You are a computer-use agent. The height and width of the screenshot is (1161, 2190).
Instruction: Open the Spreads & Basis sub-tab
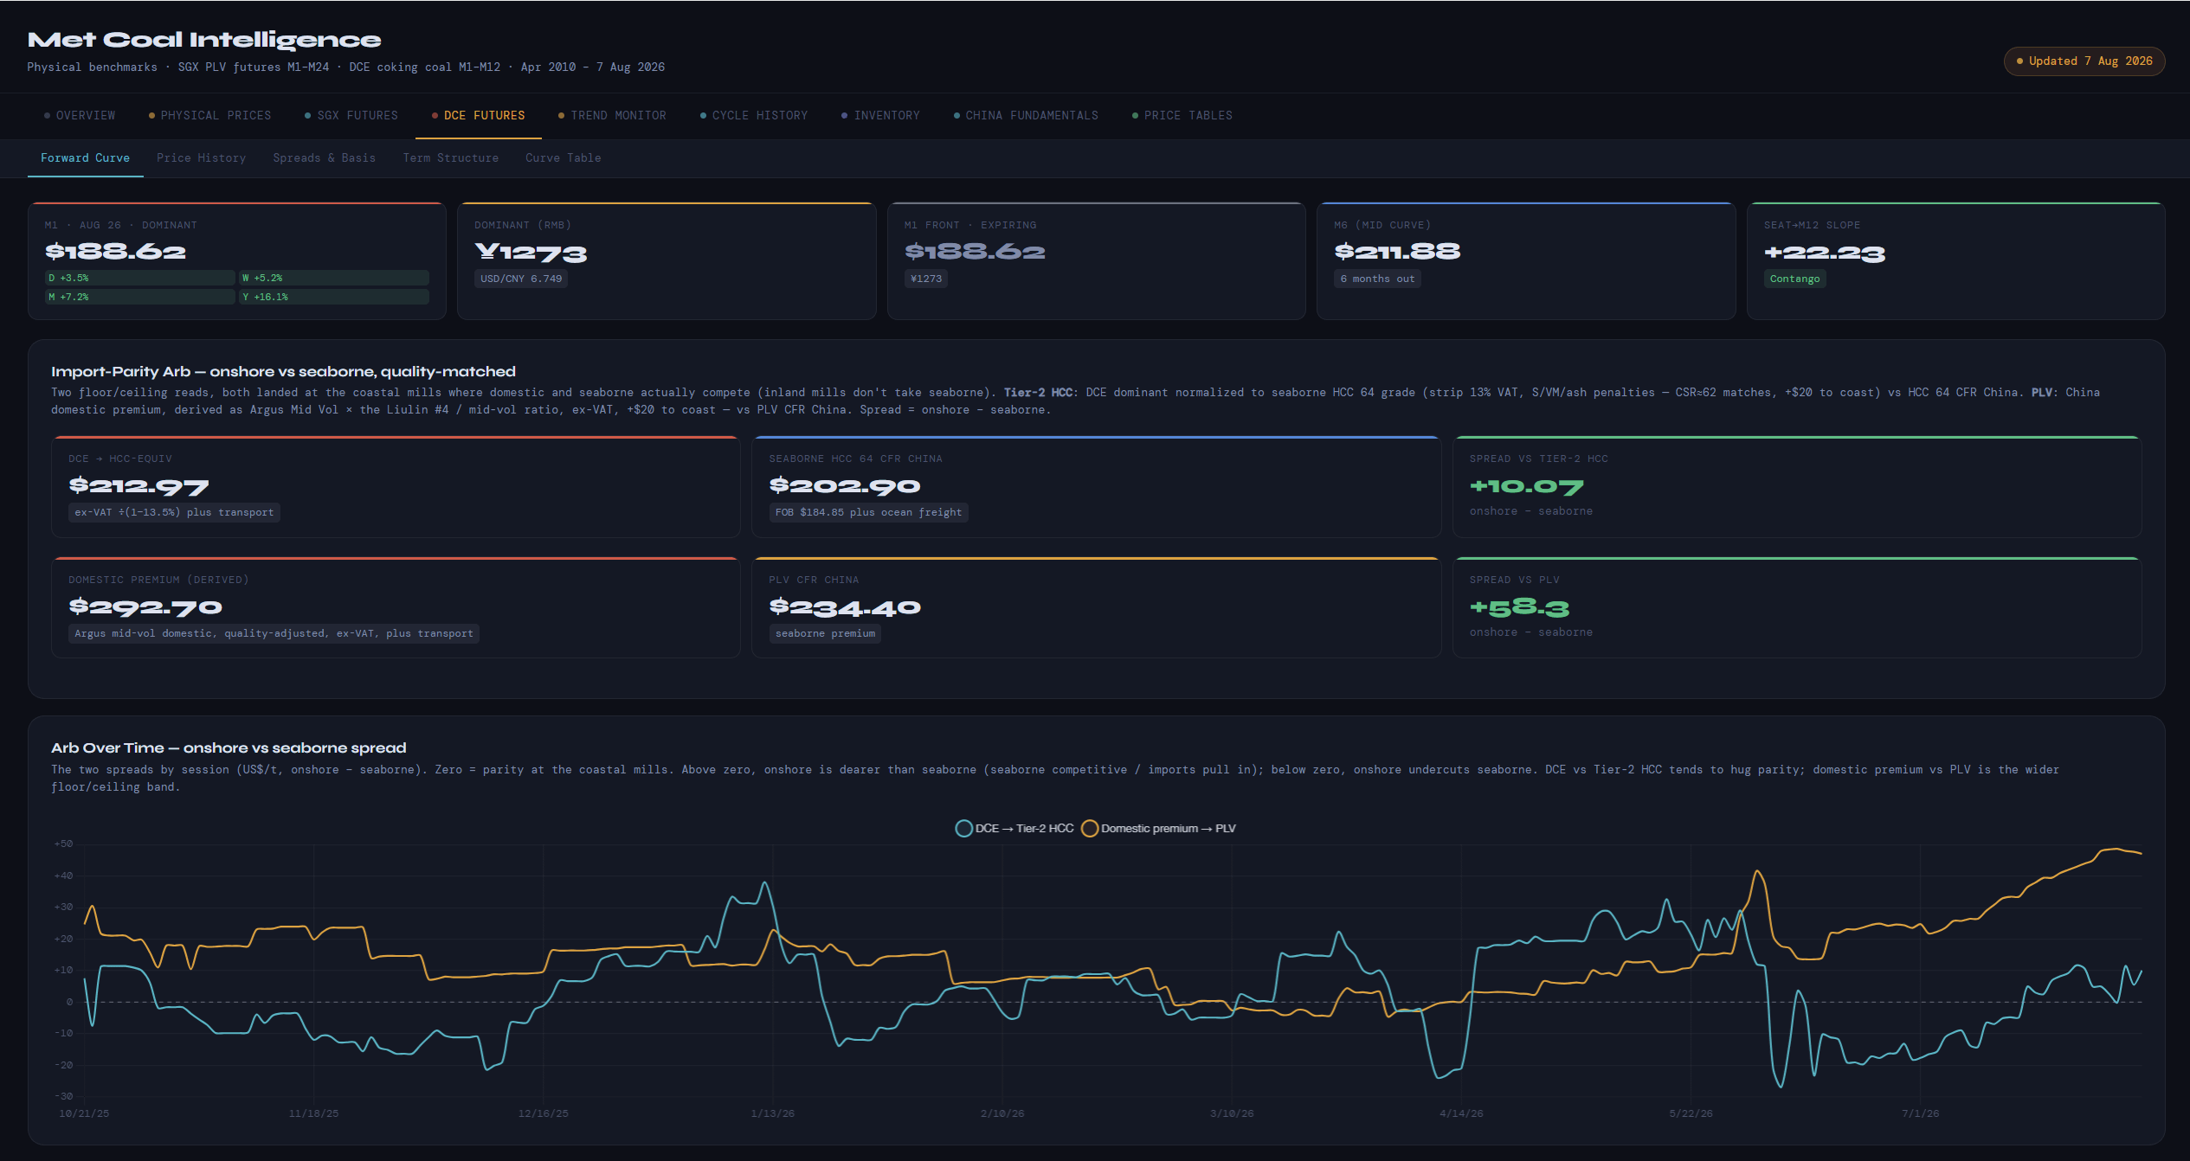(x=324, y=157)
